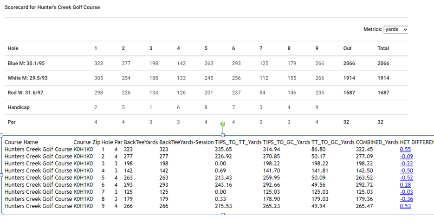Click the 'Par' row label in scorecard

click(12, 122)
